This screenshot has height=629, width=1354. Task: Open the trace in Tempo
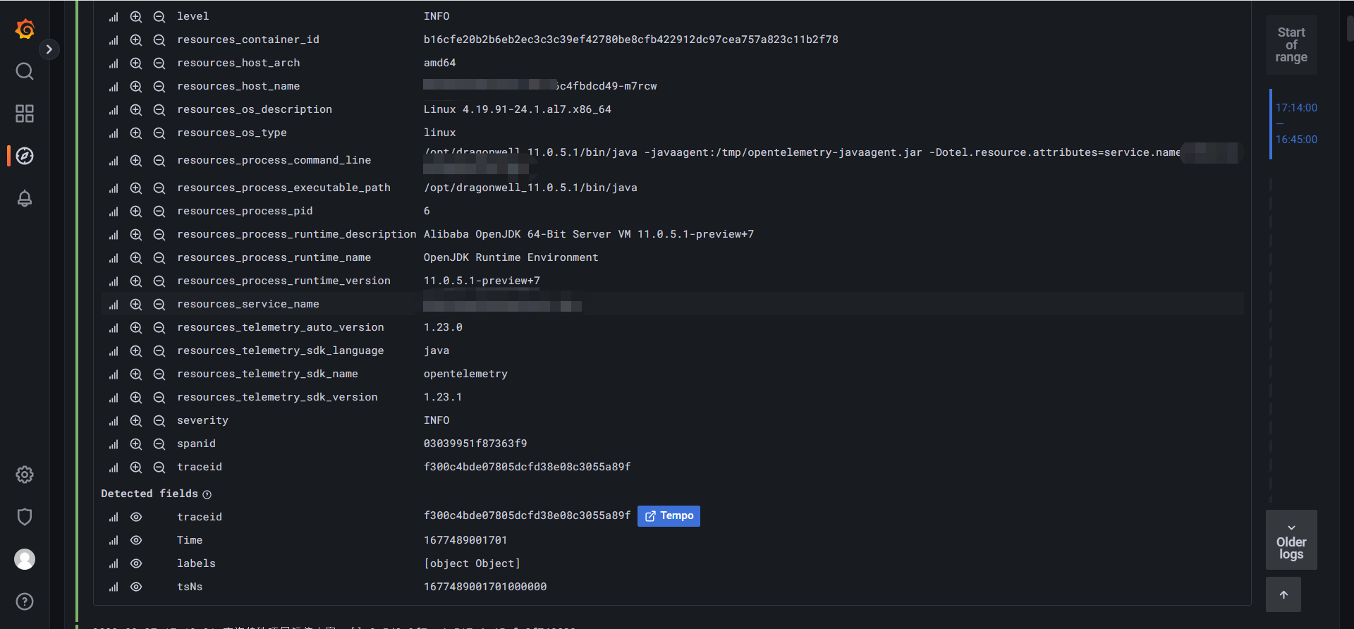click(669, 516)
